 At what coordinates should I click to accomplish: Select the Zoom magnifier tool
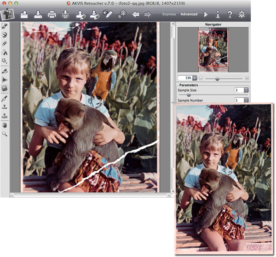coord(5,134)
